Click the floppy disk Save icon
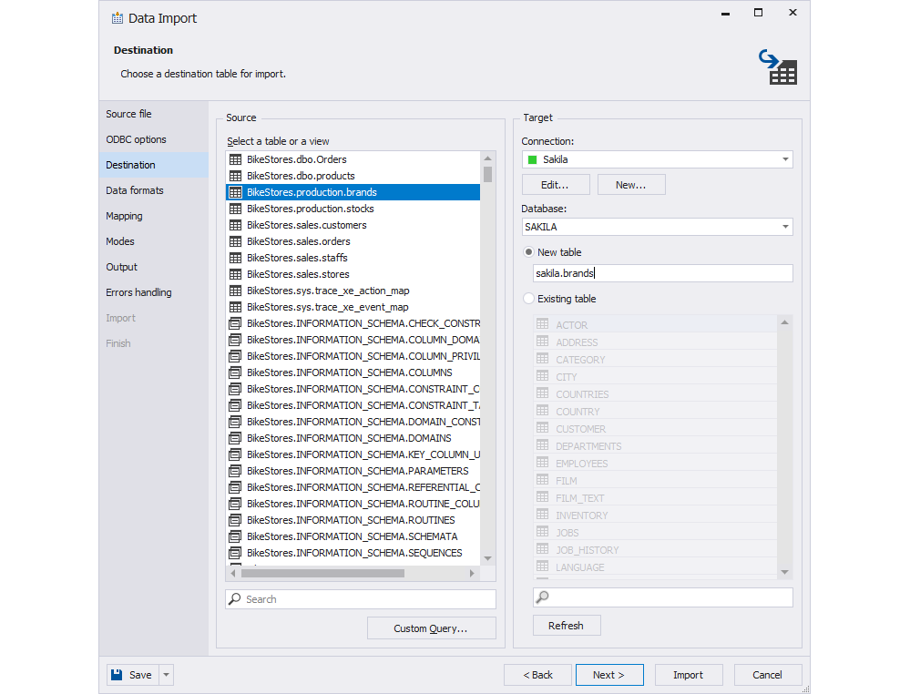The width and height of the screenshot is (910, 694). 118,675
